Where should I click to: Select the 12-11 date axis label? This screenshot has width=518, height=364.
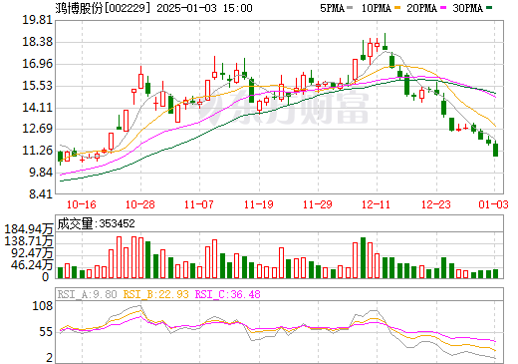[x=377, y=204]
